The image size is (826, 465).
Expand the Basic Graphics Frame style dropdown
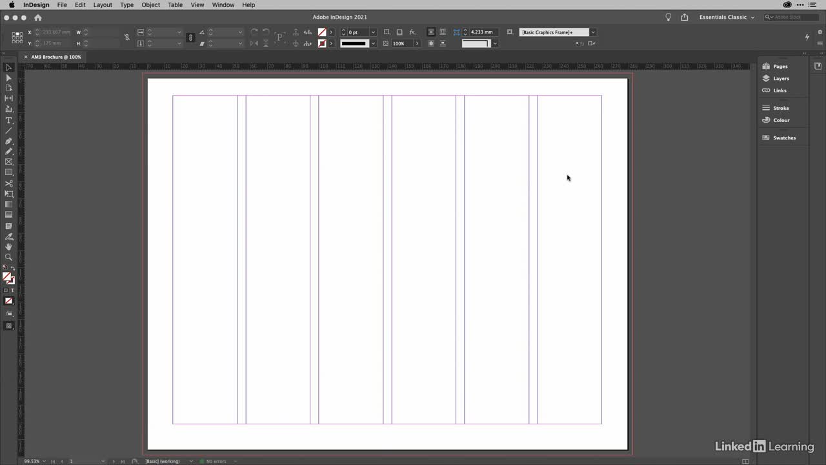593,32
